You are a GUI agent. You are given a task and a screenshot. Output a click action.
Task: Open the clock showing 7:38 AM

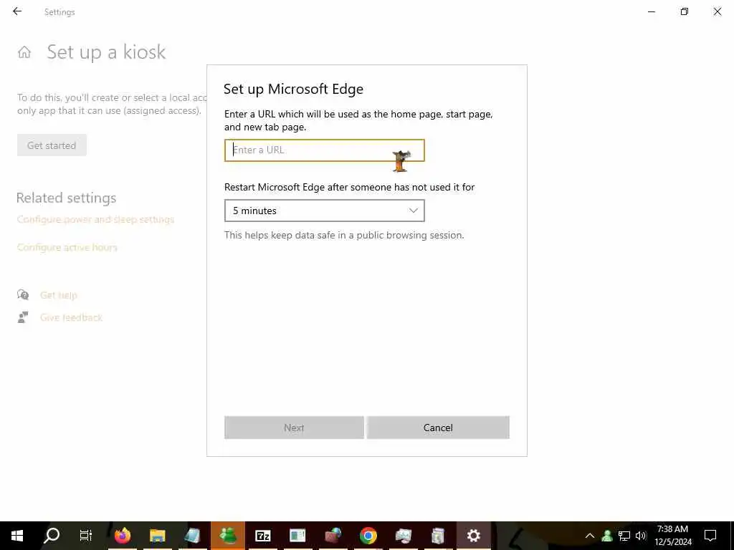coord(672,536)
